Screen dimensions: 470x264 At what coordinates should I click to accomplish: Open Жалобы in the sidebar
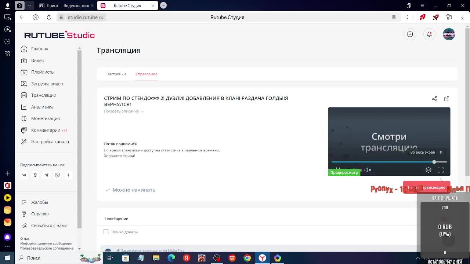tap(39, 202)
